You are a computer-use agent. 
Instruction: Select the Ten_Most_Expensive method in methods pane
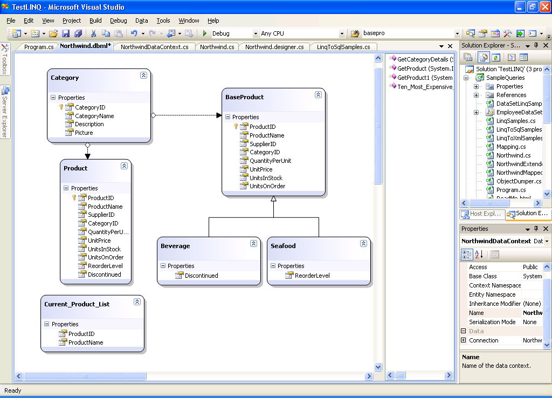tap(422, 87)
